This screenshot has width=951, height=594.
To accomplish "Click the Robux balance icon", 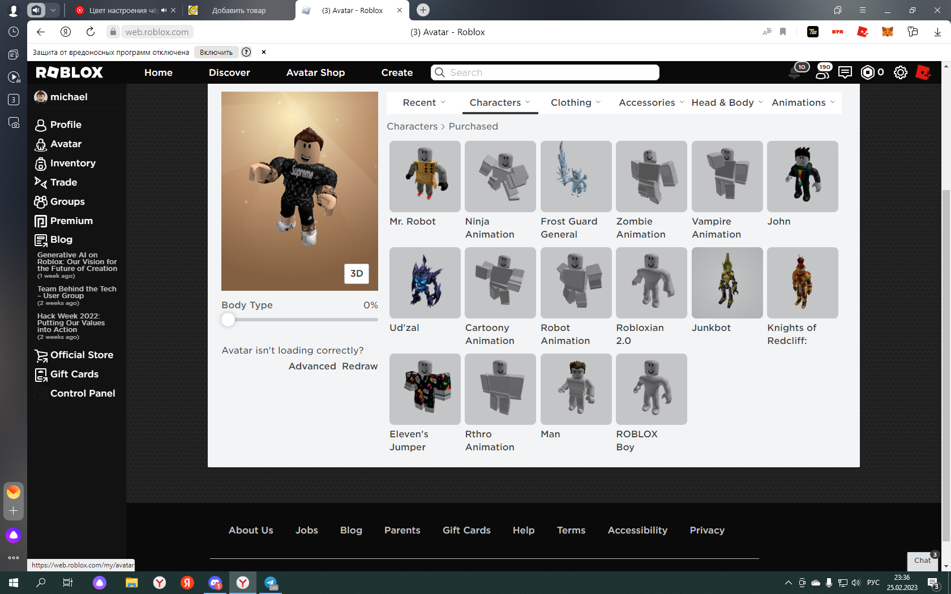I will (x=867, y=72).
